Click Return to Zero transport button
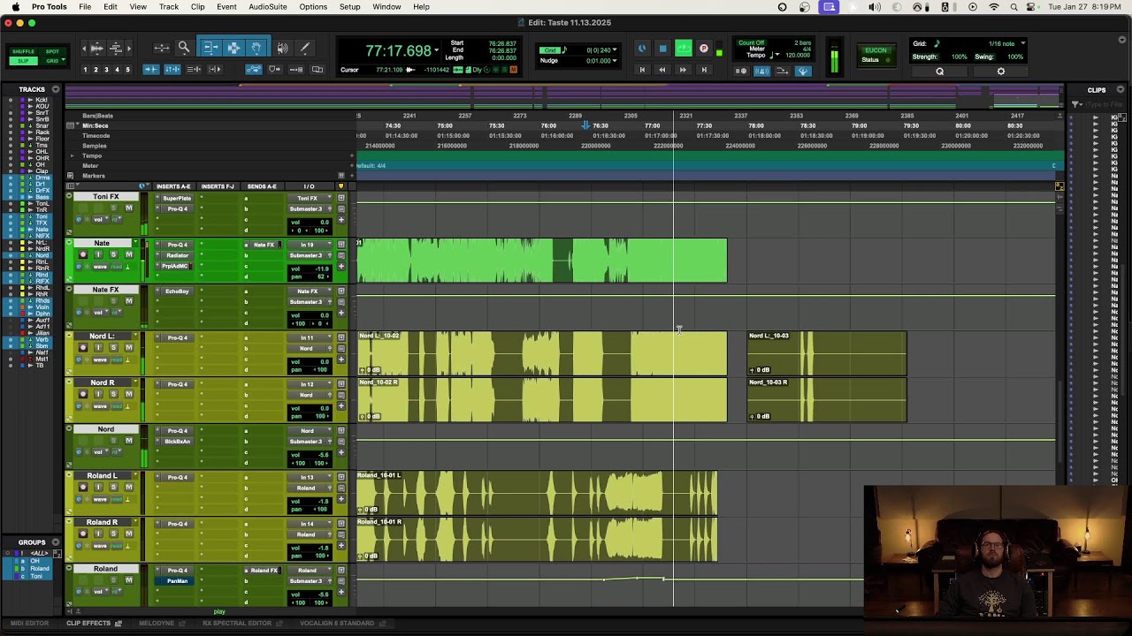 point(642,70)
